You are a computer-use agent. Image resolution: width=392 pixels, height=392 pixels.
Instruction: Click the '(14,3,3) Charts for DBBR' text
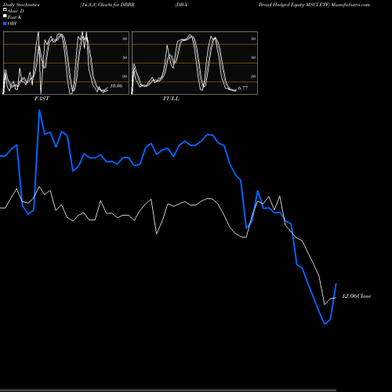107,5
